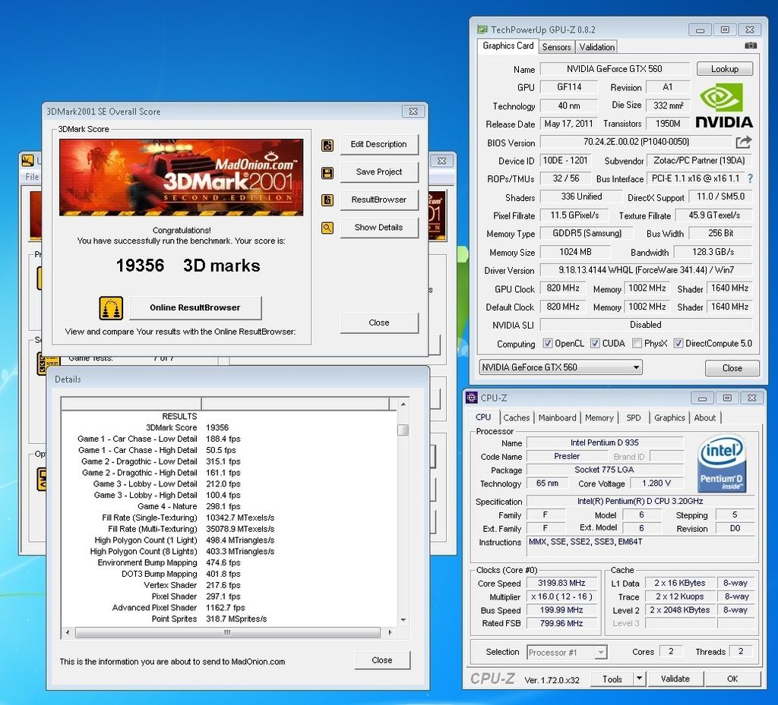The image size is (778, 705).
Task: Click Close in the Details window
Action: [x=382, y=660]
